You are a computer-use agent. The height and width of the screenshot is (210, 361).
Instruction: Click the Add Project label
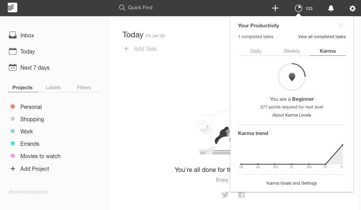[35, 169]
